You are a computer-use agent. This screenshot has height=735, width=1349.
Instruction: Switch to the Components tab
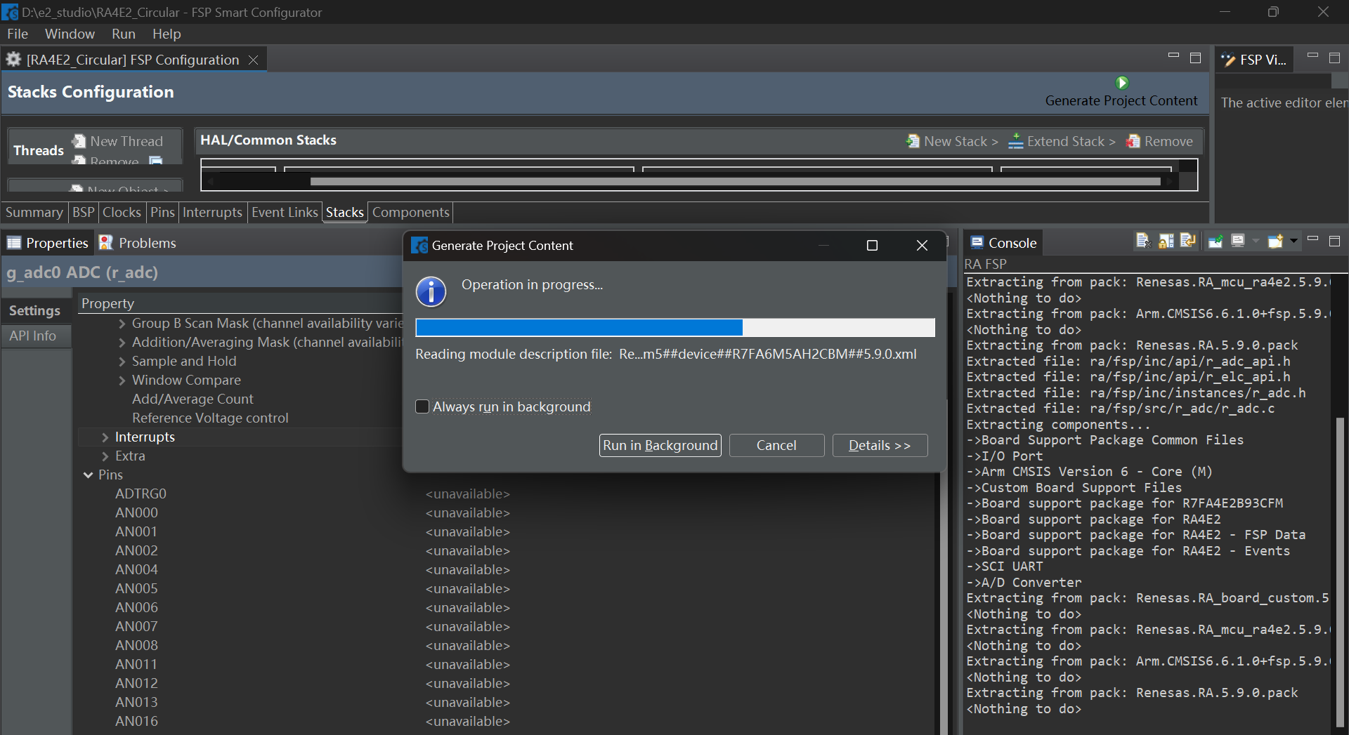(x=410, y=212)
